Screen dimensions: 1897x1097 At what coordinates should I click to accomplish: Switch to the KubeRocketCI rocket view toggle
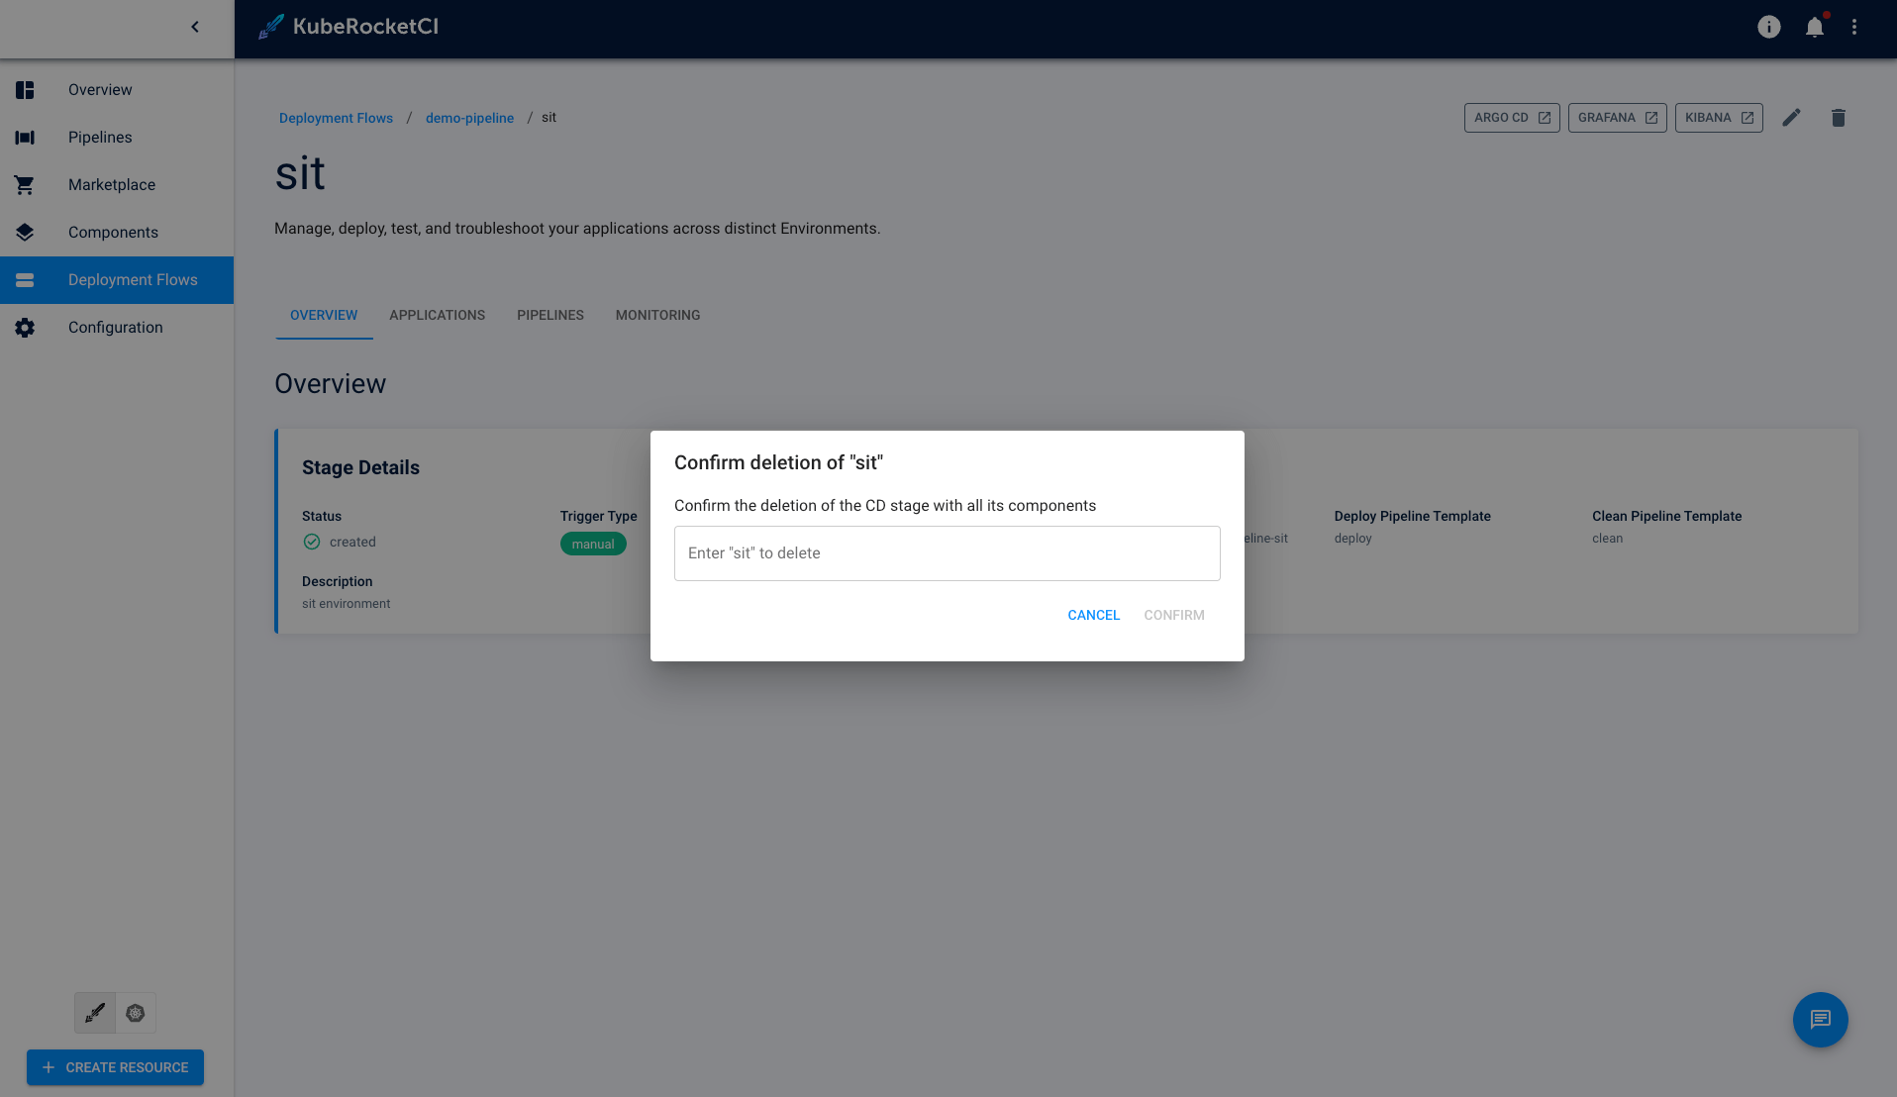pyautogui.click(x=95, y=1013)
